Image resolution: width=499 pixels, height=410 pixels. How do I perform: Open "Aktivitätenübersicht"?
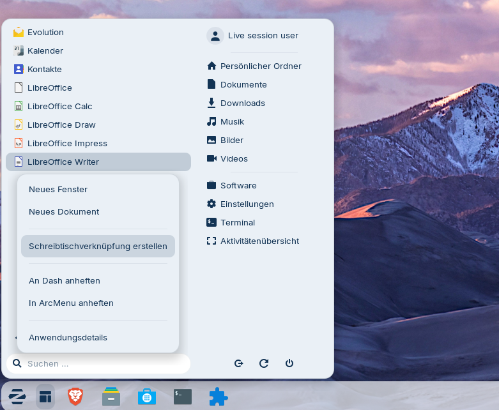pos(259,241)
